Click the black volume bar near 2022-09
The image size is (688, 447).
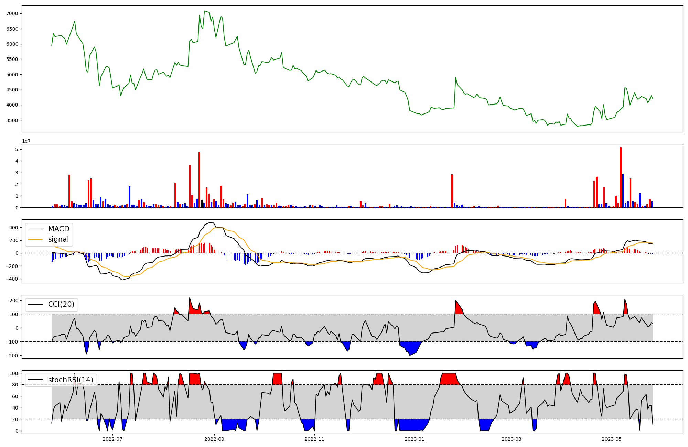(202, 204)
